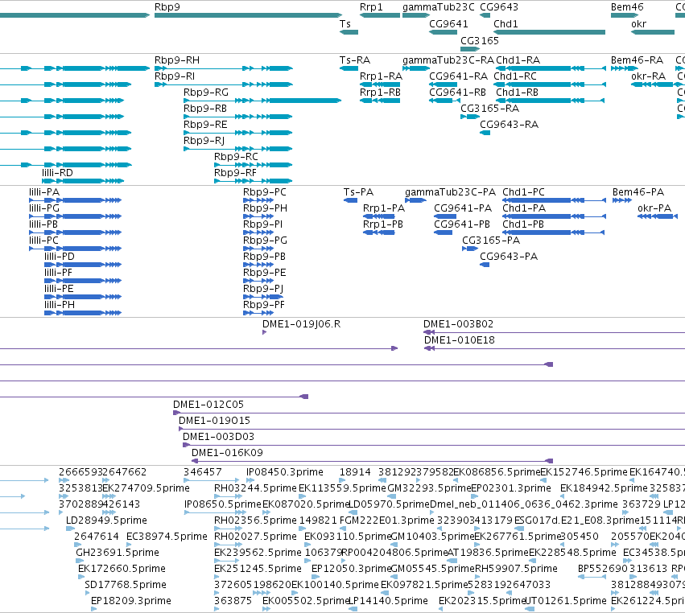Click the gammaTub23C gene label
685x613 pixels.
(438, 7)
